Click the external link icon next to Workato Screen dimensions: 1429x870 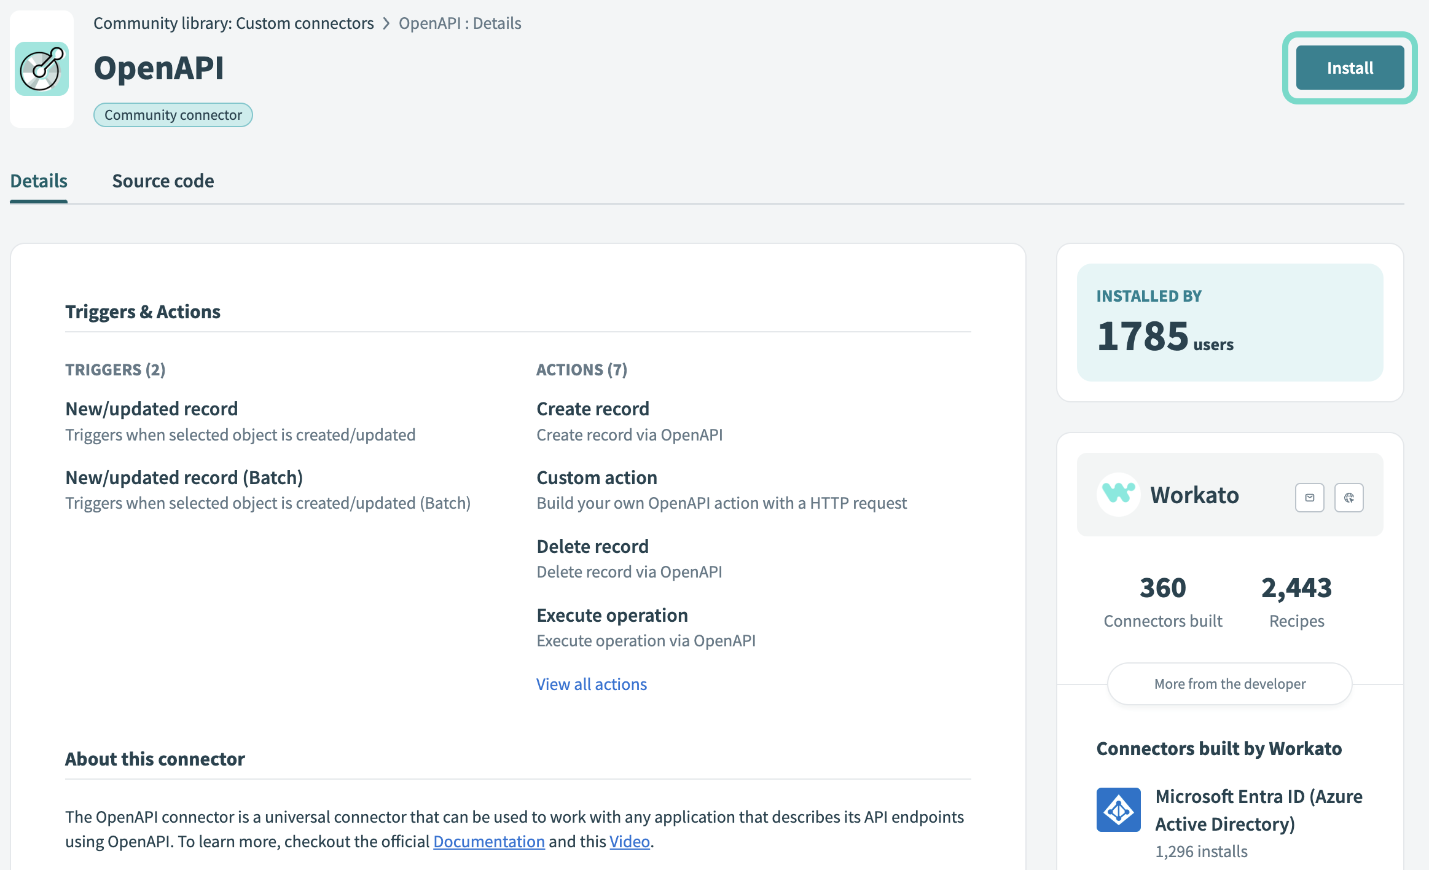(1349, 496)
